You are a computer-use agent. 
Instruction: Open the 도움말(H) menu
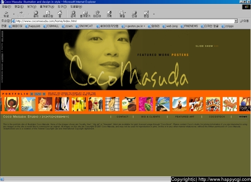[x=76, y=7]
